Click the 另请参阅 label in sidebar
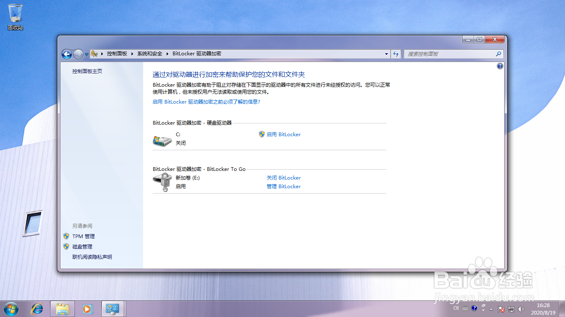The width and height of the screenshot is (565, 317). 82,226
